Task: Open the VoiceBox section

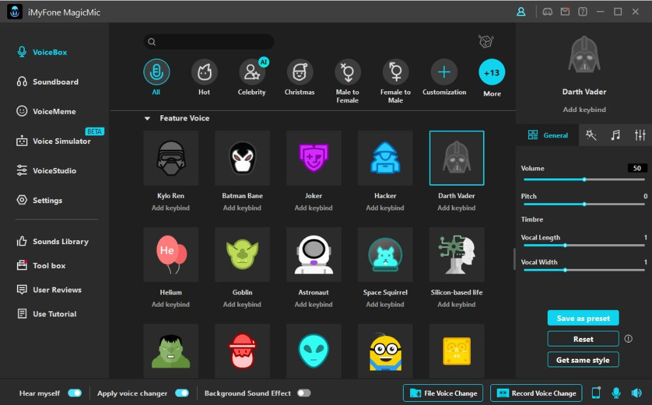Action: click(x=42, y=52)
